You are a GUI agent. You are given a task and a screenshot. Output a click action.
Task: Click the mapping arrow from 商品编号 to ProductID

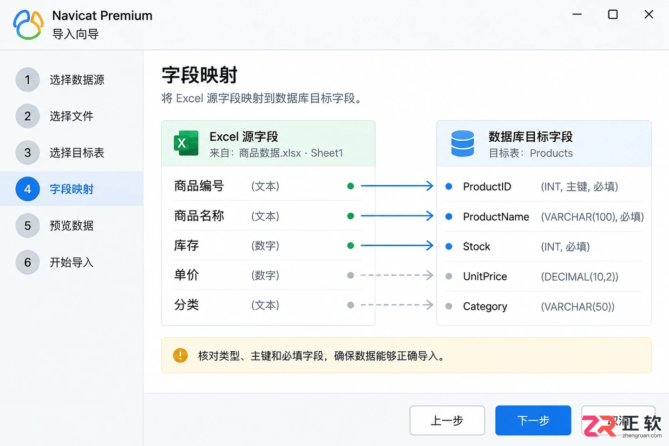(397, 186)
